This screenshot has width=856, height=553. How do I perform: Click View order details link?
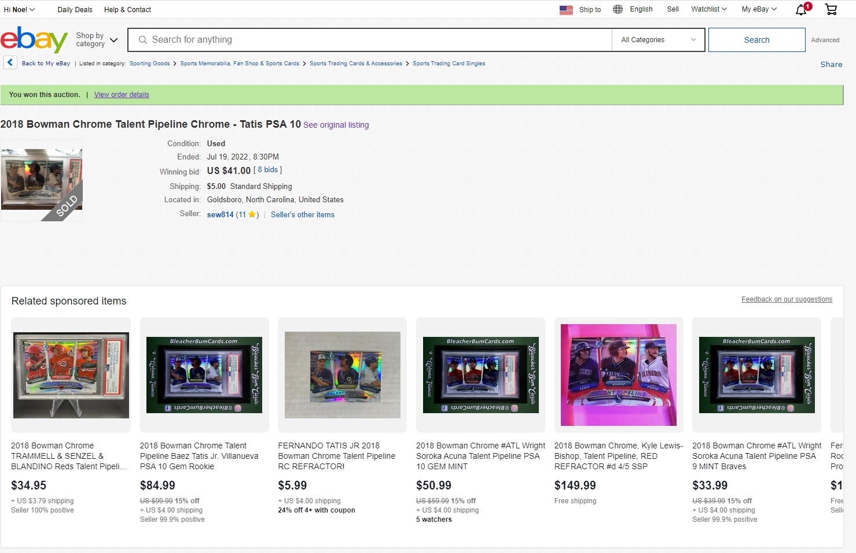pyautogui.click(x=122, y=95)
